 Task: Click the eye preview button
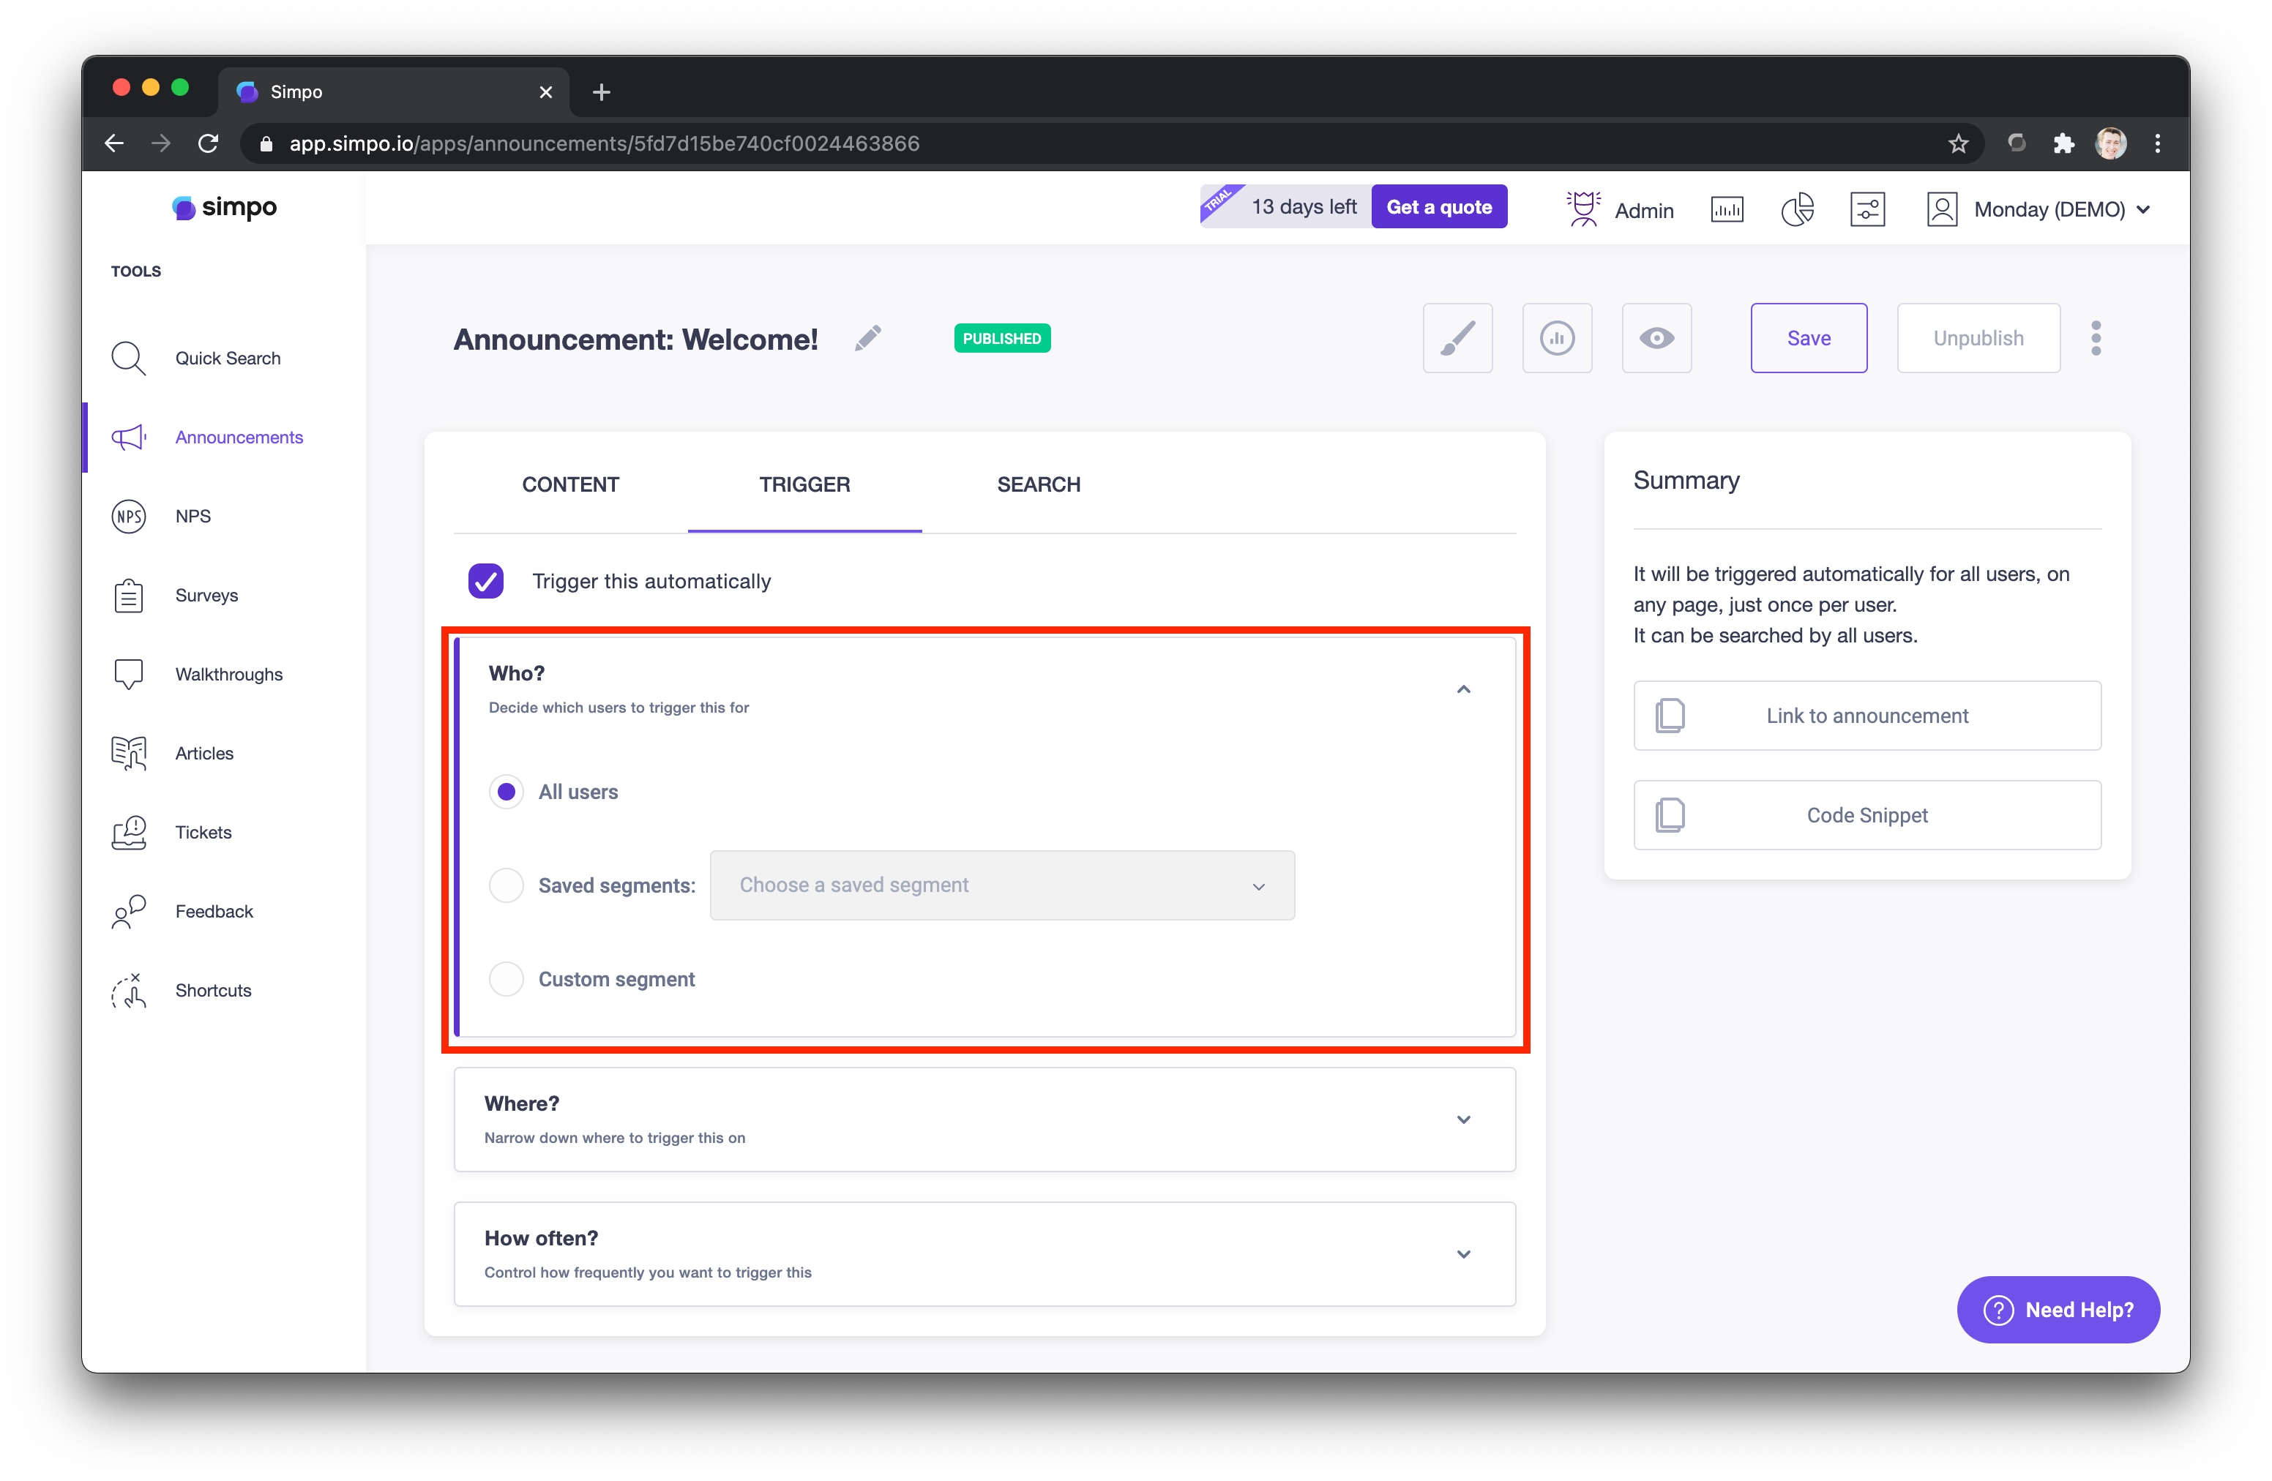[1656, 338]
